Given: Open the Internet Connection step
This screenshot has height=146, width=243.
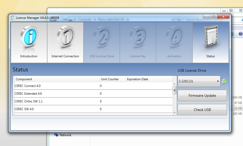Looking at the screenshot, I should pyautogui.click(x=65, y=42).
